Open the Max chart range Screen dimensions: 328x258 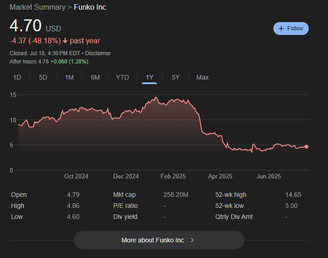(x=202, y=77)
